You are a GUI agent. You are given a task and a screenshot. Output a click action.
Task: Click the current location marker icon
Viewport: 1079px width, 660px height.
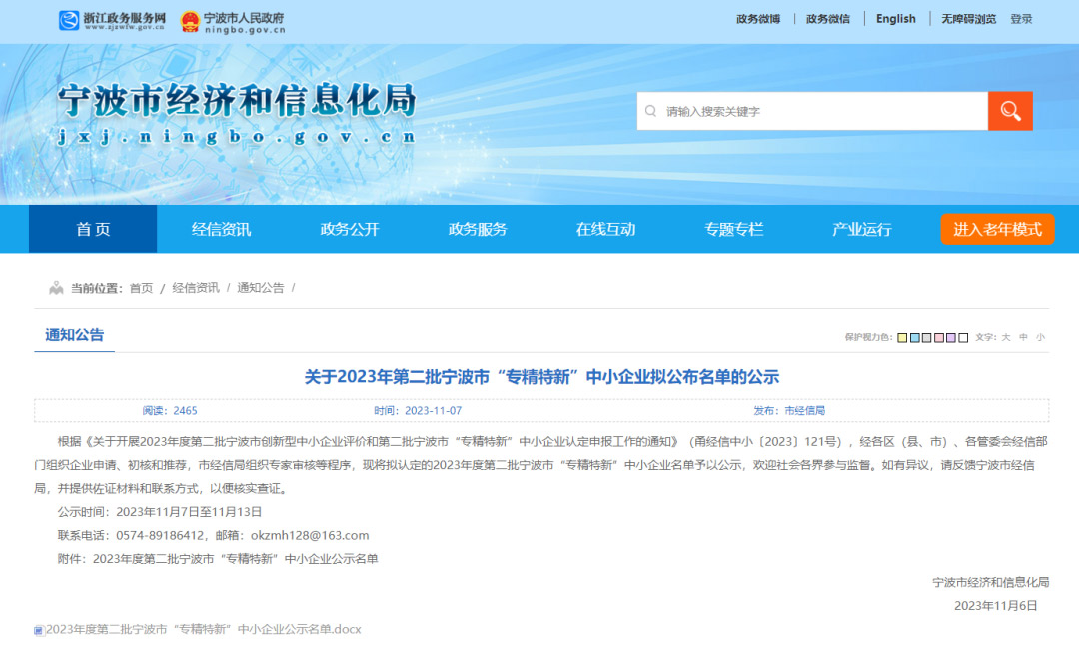pyautogui.click(x=56, y=288)
